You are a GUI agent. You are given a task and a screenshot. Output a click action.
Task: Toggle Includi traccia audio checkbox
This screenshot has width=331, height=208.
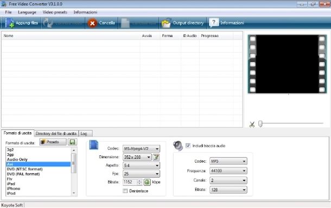pyautogui.click(x=188, y=146)
